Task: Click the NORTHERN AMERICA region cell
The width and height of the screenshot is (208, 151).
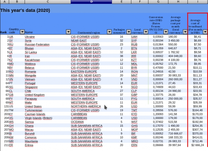Action: tap(92, 107)
